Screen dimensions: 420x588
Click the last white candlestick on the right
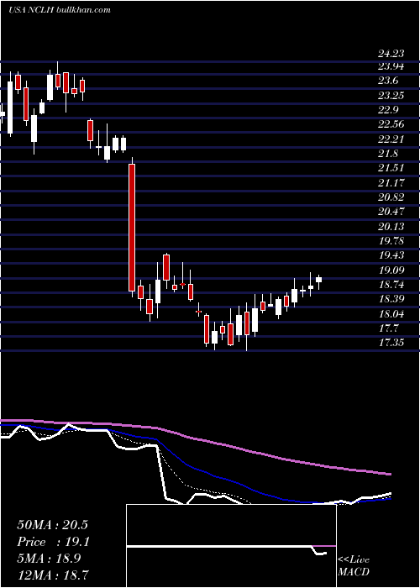pyautogui.click(x=318, y=280)
